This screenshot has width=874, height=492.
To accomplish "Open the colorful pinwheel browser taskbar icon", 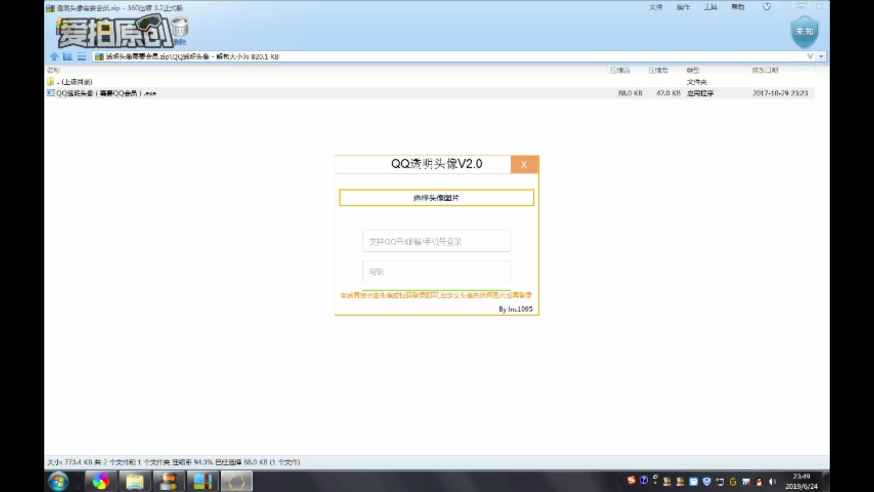I will (x=101, y=482).
